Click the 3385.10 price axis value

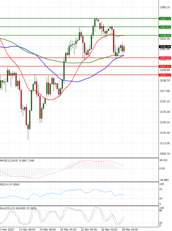click(165, 7)
